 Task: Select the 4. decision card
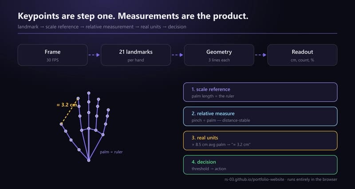click(x=260, y=165)
